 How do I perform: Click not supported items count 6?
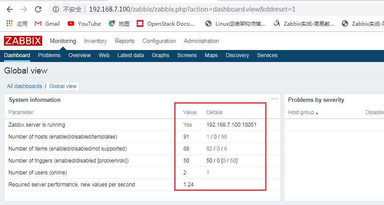[226, 149]
